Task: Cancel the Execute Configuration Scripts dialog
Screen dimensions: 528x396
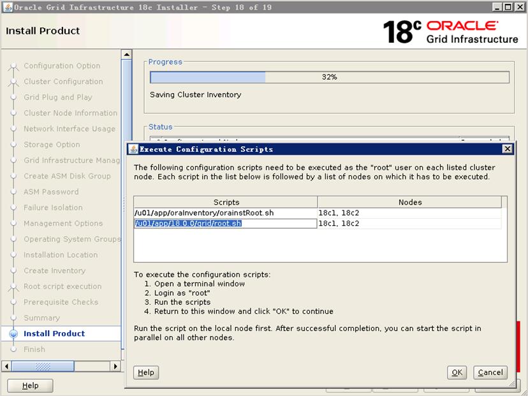Action: (x=490, y=372)
